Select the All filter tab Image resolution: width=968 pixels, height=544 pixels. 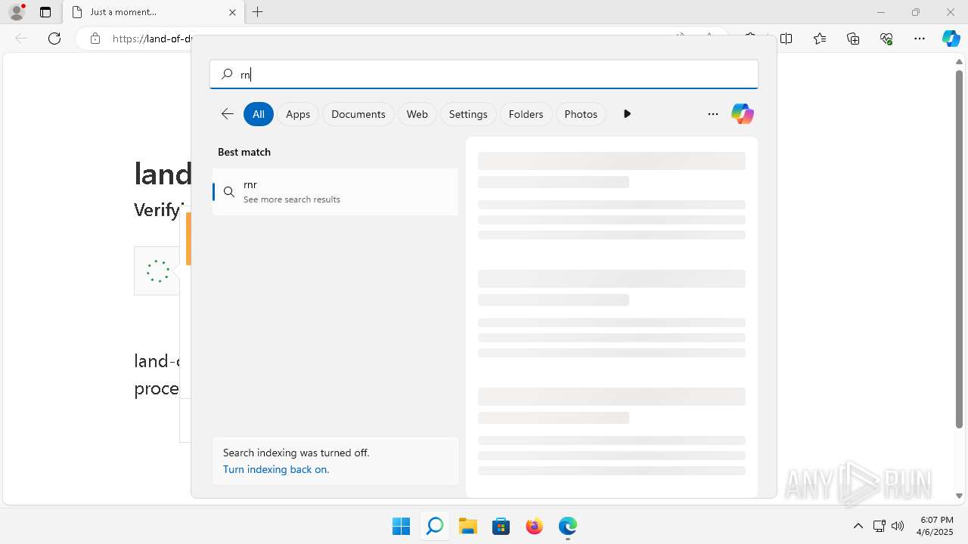pos(258,114)
